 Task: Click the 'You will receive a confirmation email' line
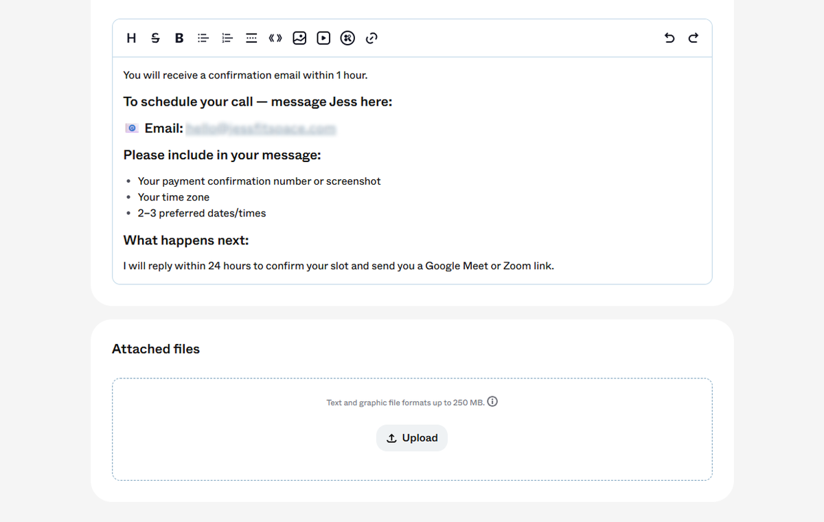245,76
